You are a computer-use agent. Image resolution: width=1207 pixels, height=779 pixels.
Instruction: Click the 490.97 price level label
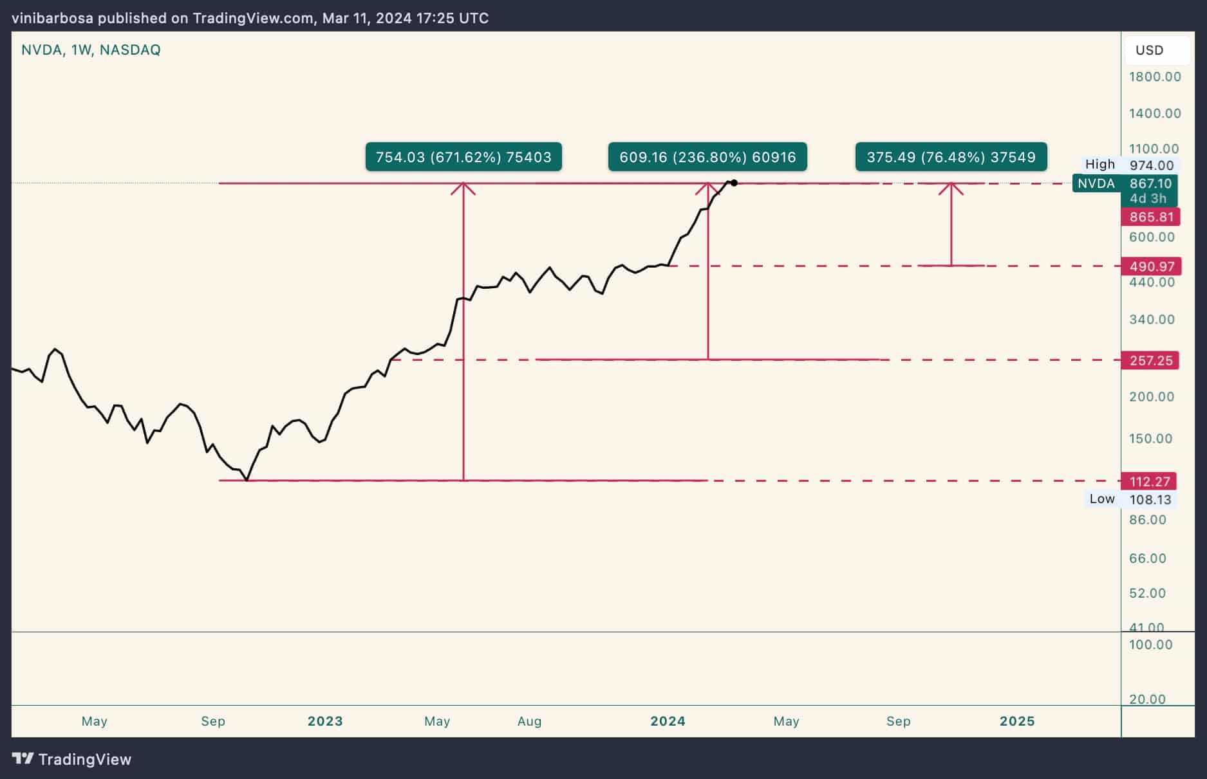click(x=1151, y=266)
